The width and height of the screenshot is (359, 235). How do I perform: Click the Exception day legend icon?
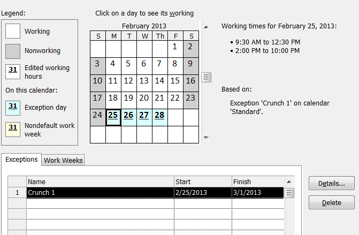tap(13, 107)
